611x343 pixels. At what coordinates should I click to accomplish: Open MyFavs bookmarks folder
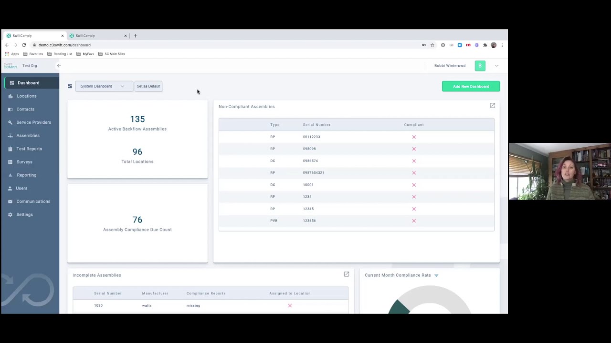coord(85,54)
